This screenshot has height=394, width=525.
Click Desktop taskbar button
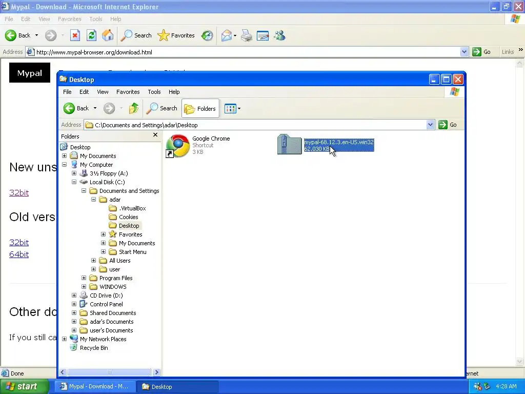pos(177,387)
